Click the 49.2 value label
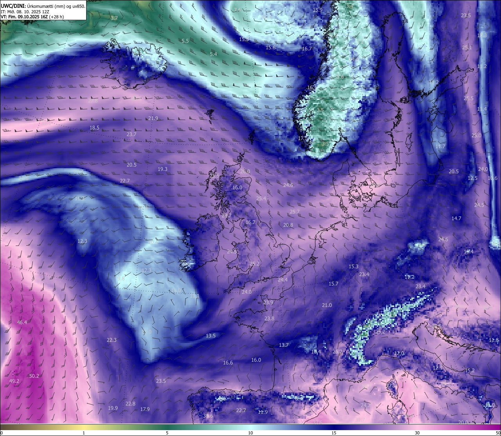 point(14,381)
